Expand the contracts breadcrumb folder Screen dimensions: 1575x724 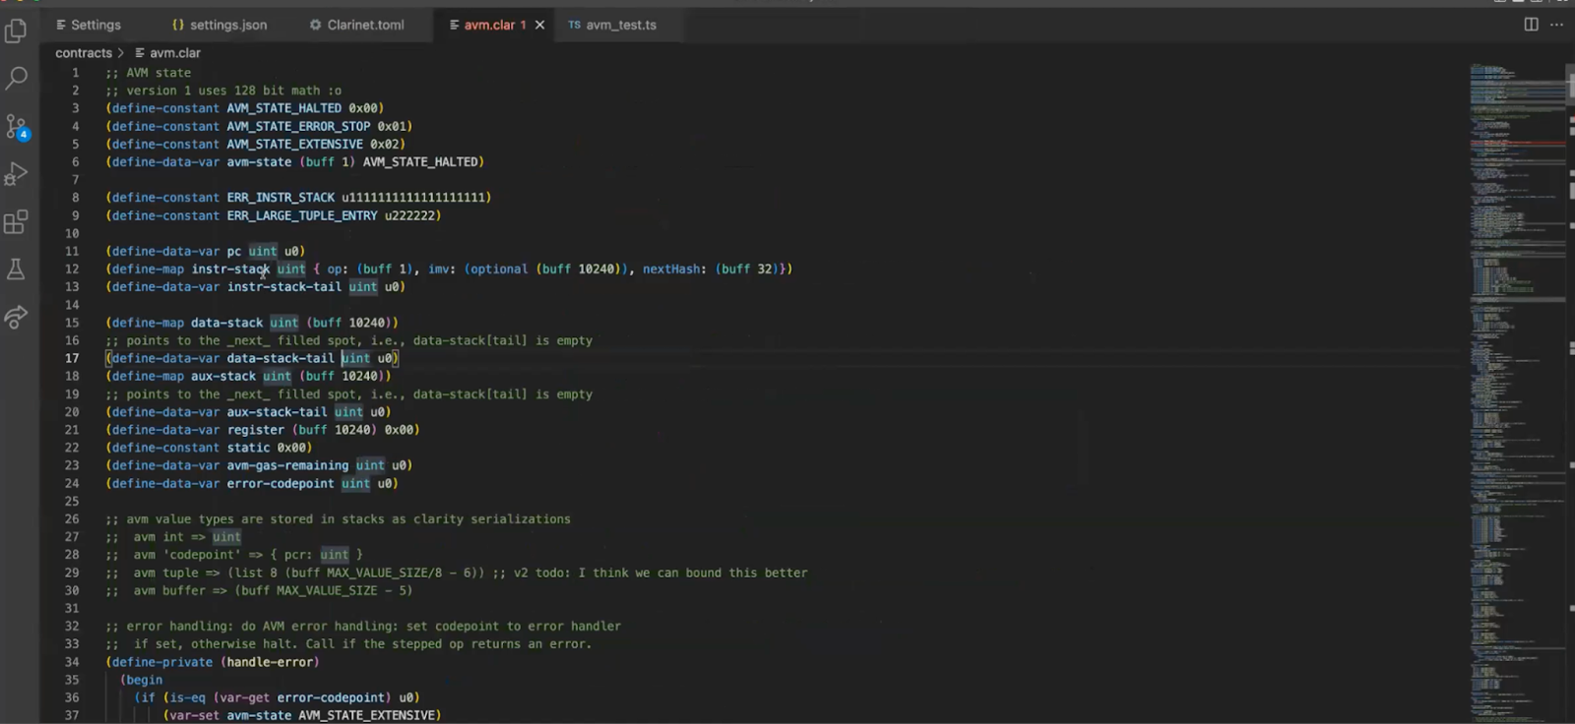coord(84,53)
